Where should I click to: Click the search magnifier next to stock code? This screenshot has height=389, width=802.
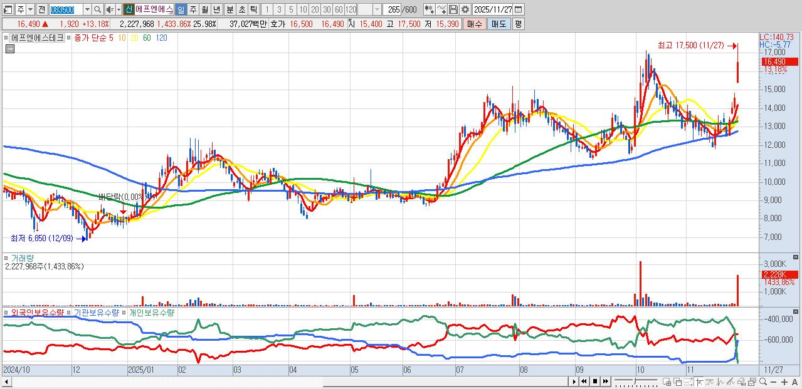(x=98, y=9)
